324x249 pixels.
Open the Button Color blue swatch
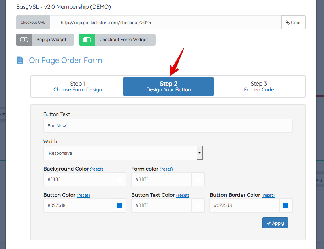click(x=120, y=205)
